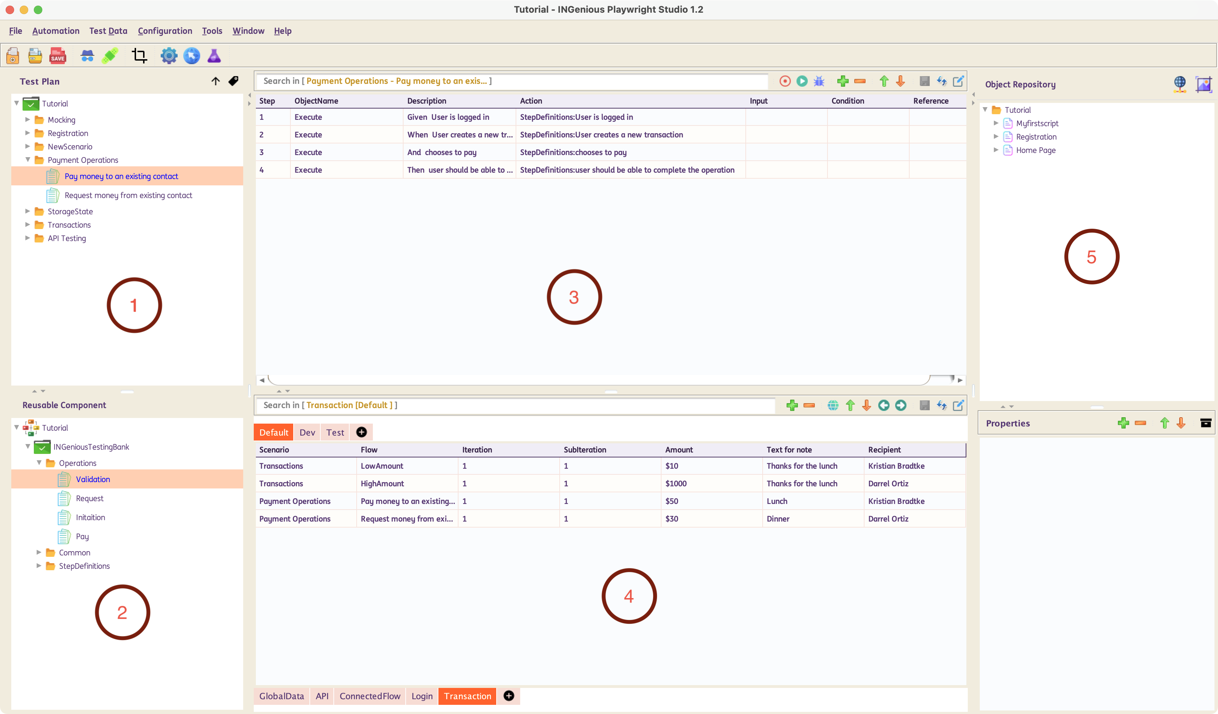Click the gray floppy save icon in steps toolbar
The width and height of the screenshot is (1218, 714).
pyautogui.click(x=925, y=81)
